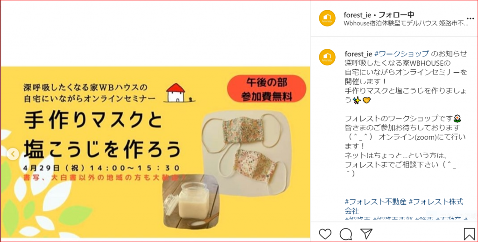Open comments with speech bubble icon
This screenshot has height=242, width=478.
pyautogui.click(x=346, y=234)
